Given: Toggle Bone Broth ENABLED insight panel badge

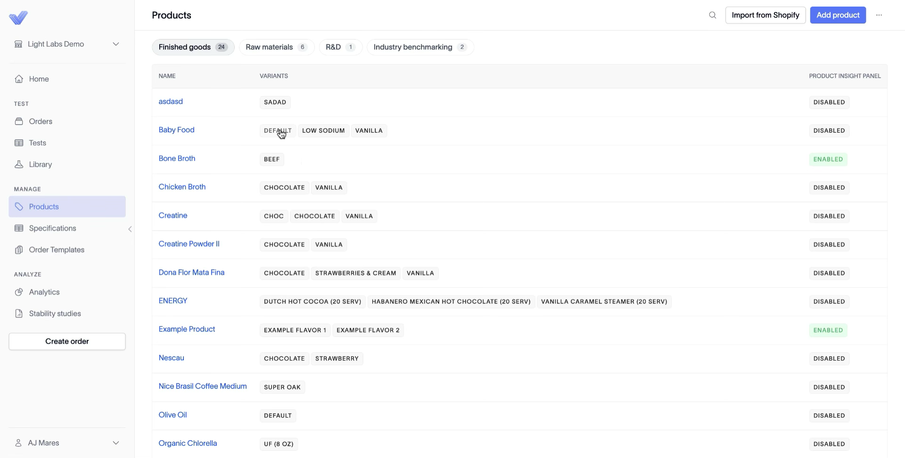Looking at the screenshot, I should tap(828, 159).
